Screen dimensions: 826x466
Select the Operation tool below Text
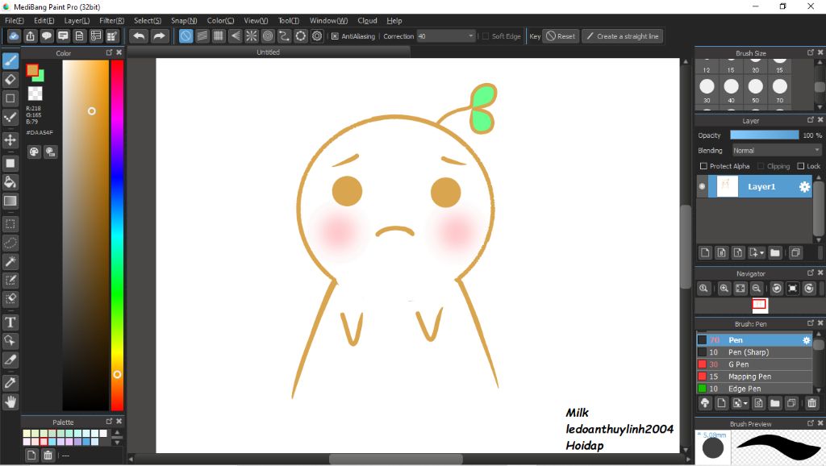coord(10,341)
